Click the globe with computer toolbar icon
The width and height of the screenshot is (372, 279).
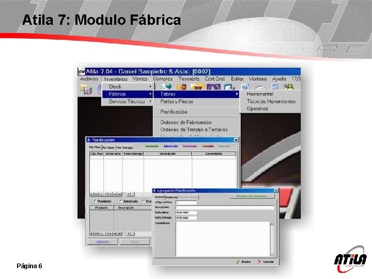pyautogui.click(x=166, y=87)
